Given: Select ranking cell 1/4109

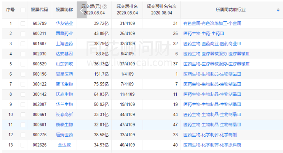Looking at the screenshot, I should (127, 74).
